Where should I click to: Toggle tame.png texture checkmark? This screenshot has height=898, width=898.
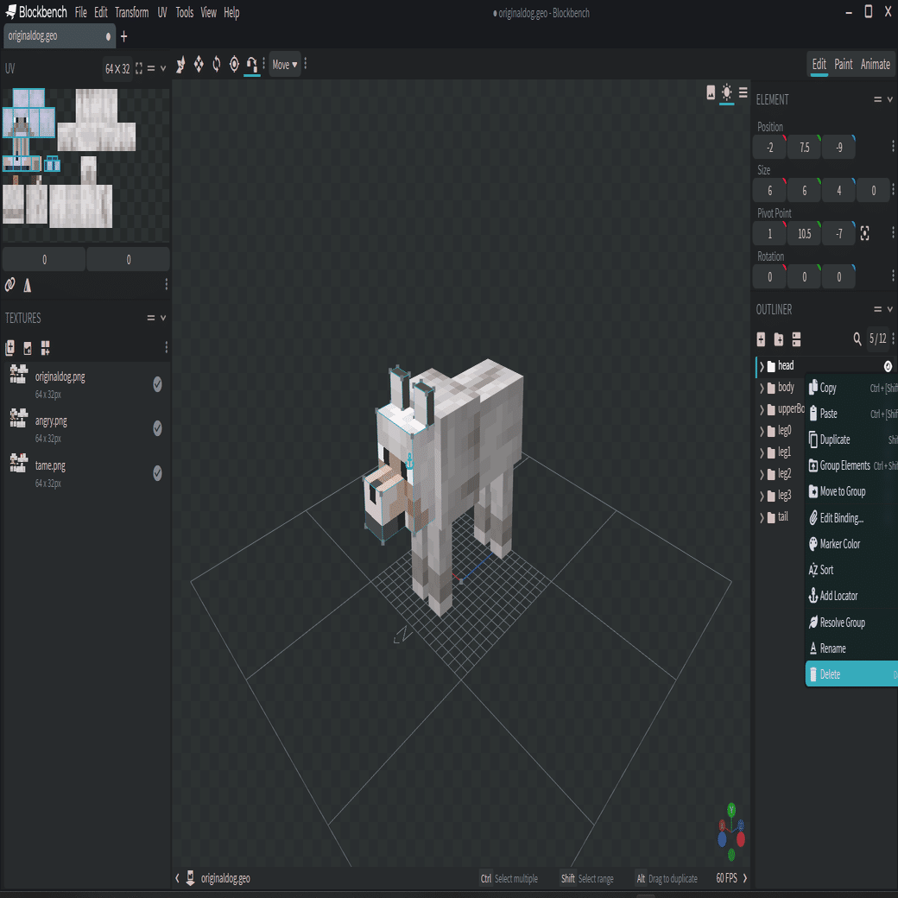pyautogui.click(x=157, y=473)
